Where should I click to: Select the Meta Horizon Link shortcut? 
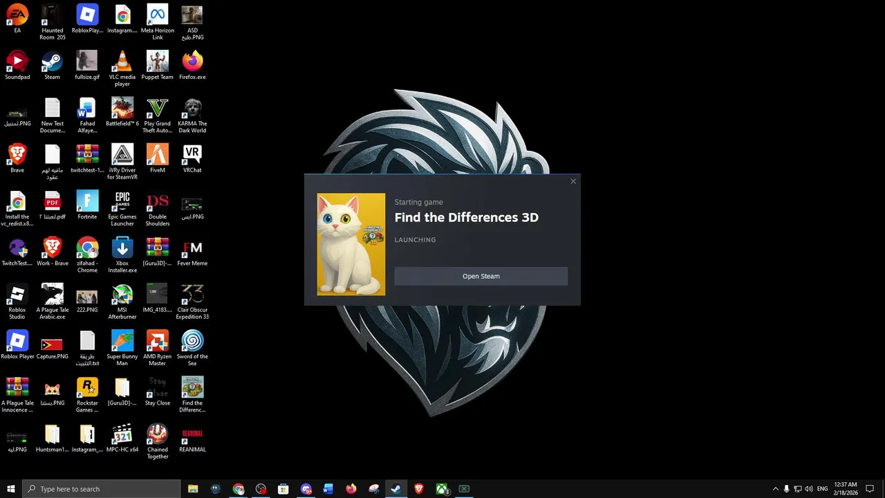pyautogui.click(x=158, y=22)
